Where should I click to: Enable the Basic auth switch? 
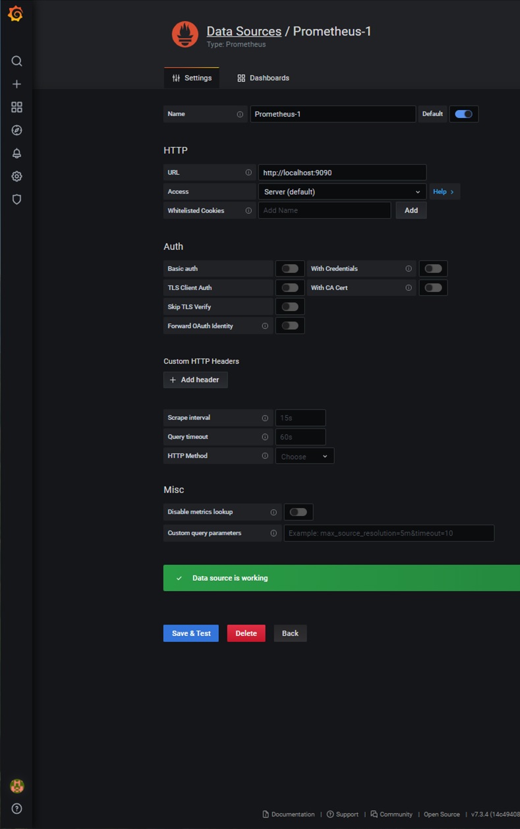290,269
